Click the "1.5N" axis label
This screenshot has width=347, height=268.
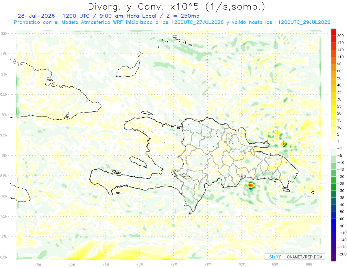point(4,54)
